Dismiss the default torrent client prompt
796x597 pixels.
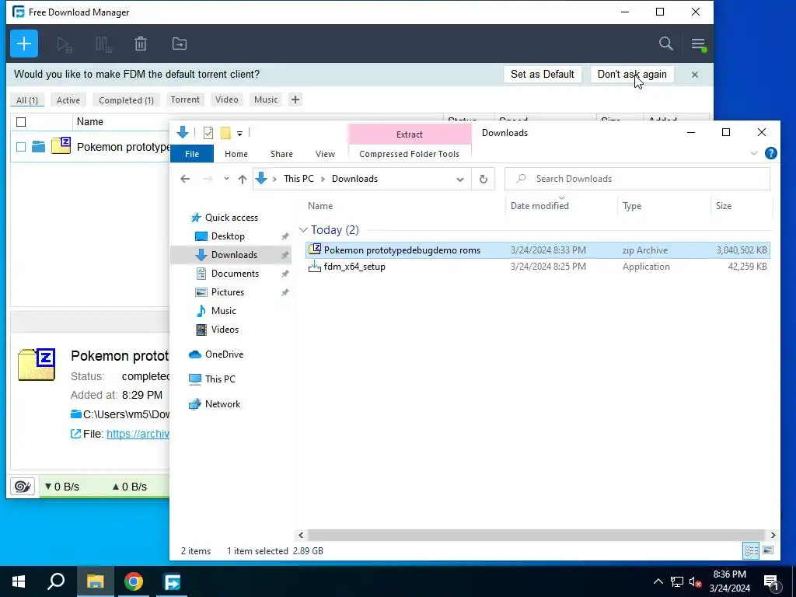click(x=694, y=75)
